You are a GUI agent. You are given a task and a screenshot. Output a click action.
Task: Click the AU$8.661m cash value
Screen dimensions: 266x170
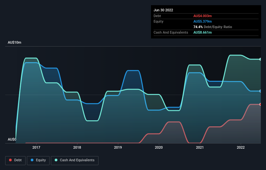pyautogui.click(x=202, y=32)
